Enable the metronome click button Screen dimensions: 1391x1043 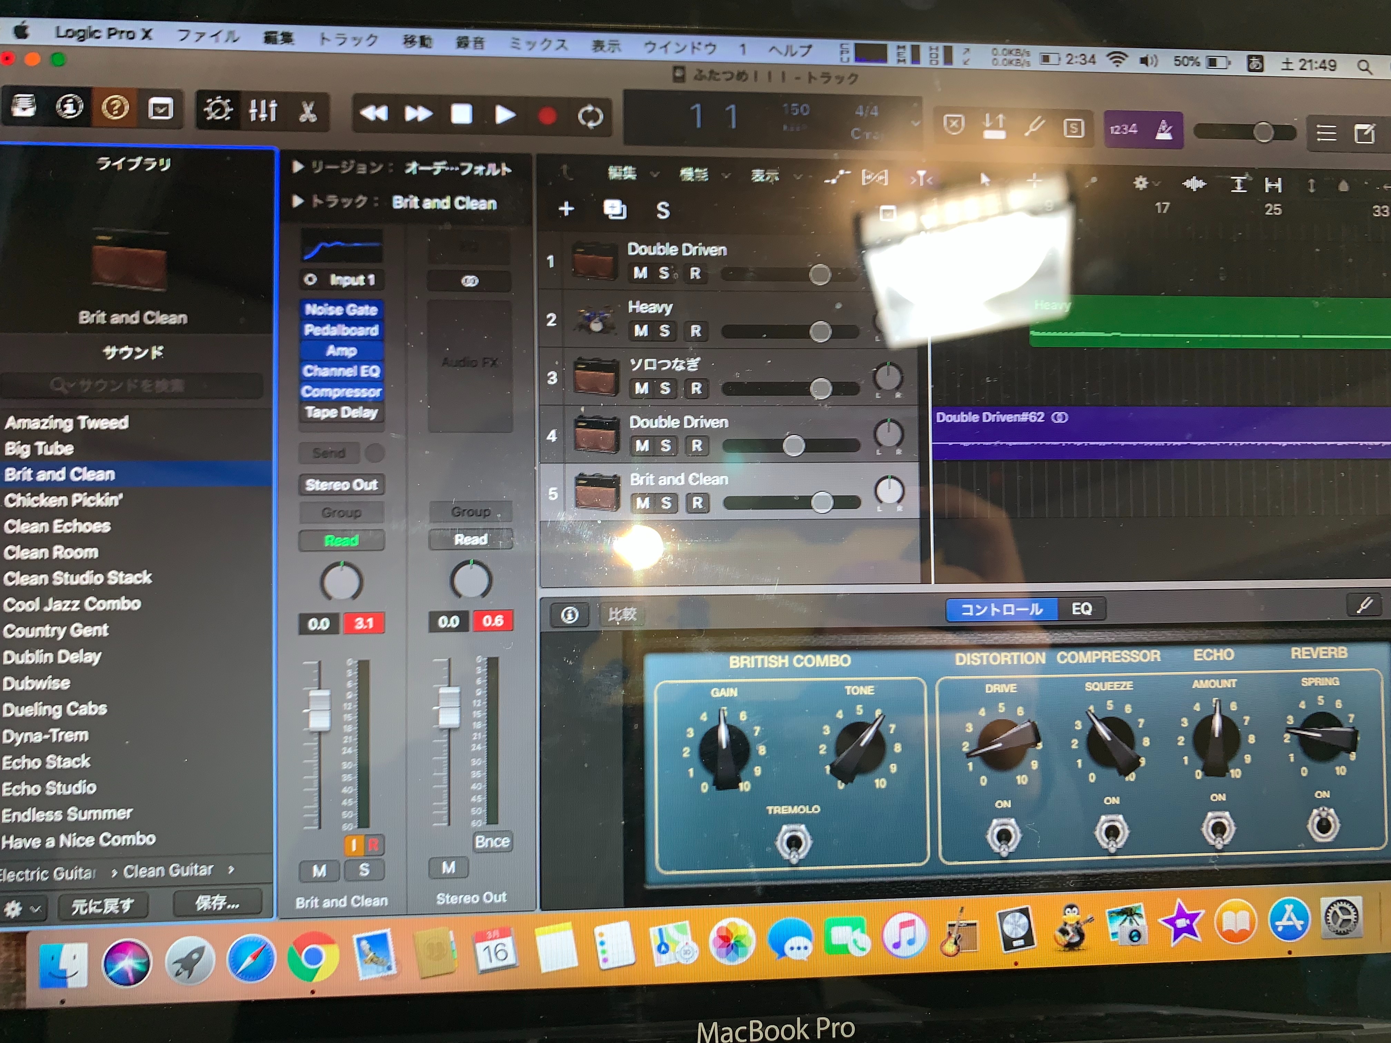[1164, 130]
